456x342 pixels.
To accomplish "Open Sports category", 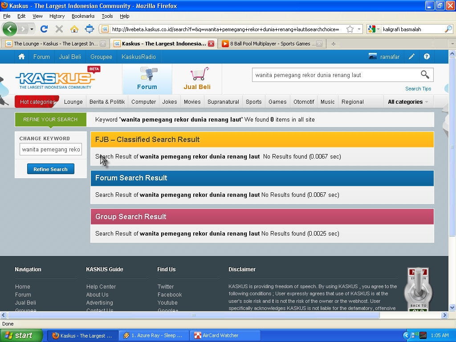I will (253, 102).
